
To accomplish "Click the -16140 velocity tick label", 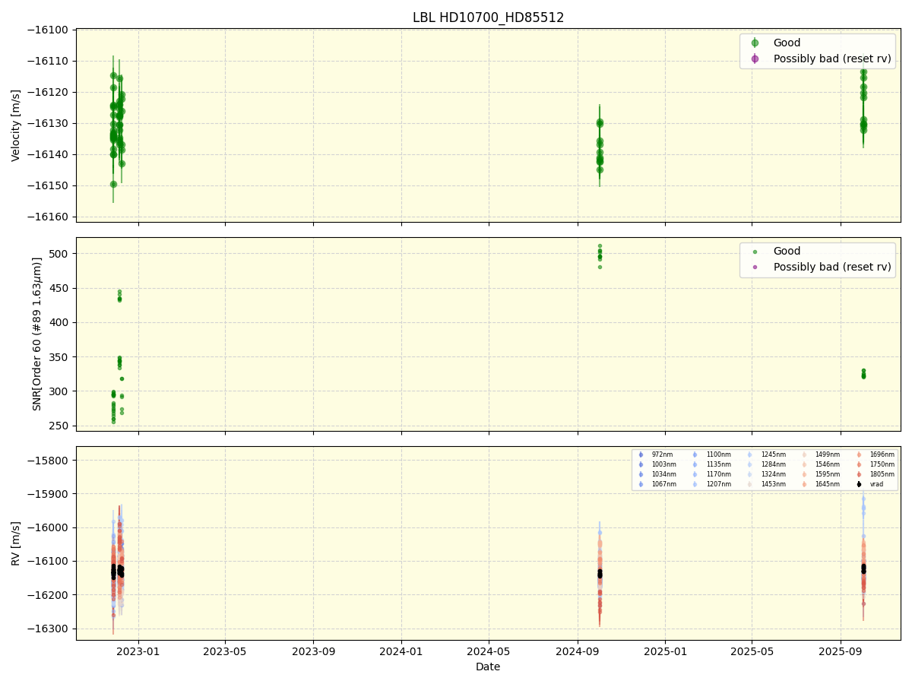I will pyautogui.click(x=49, y=154).
